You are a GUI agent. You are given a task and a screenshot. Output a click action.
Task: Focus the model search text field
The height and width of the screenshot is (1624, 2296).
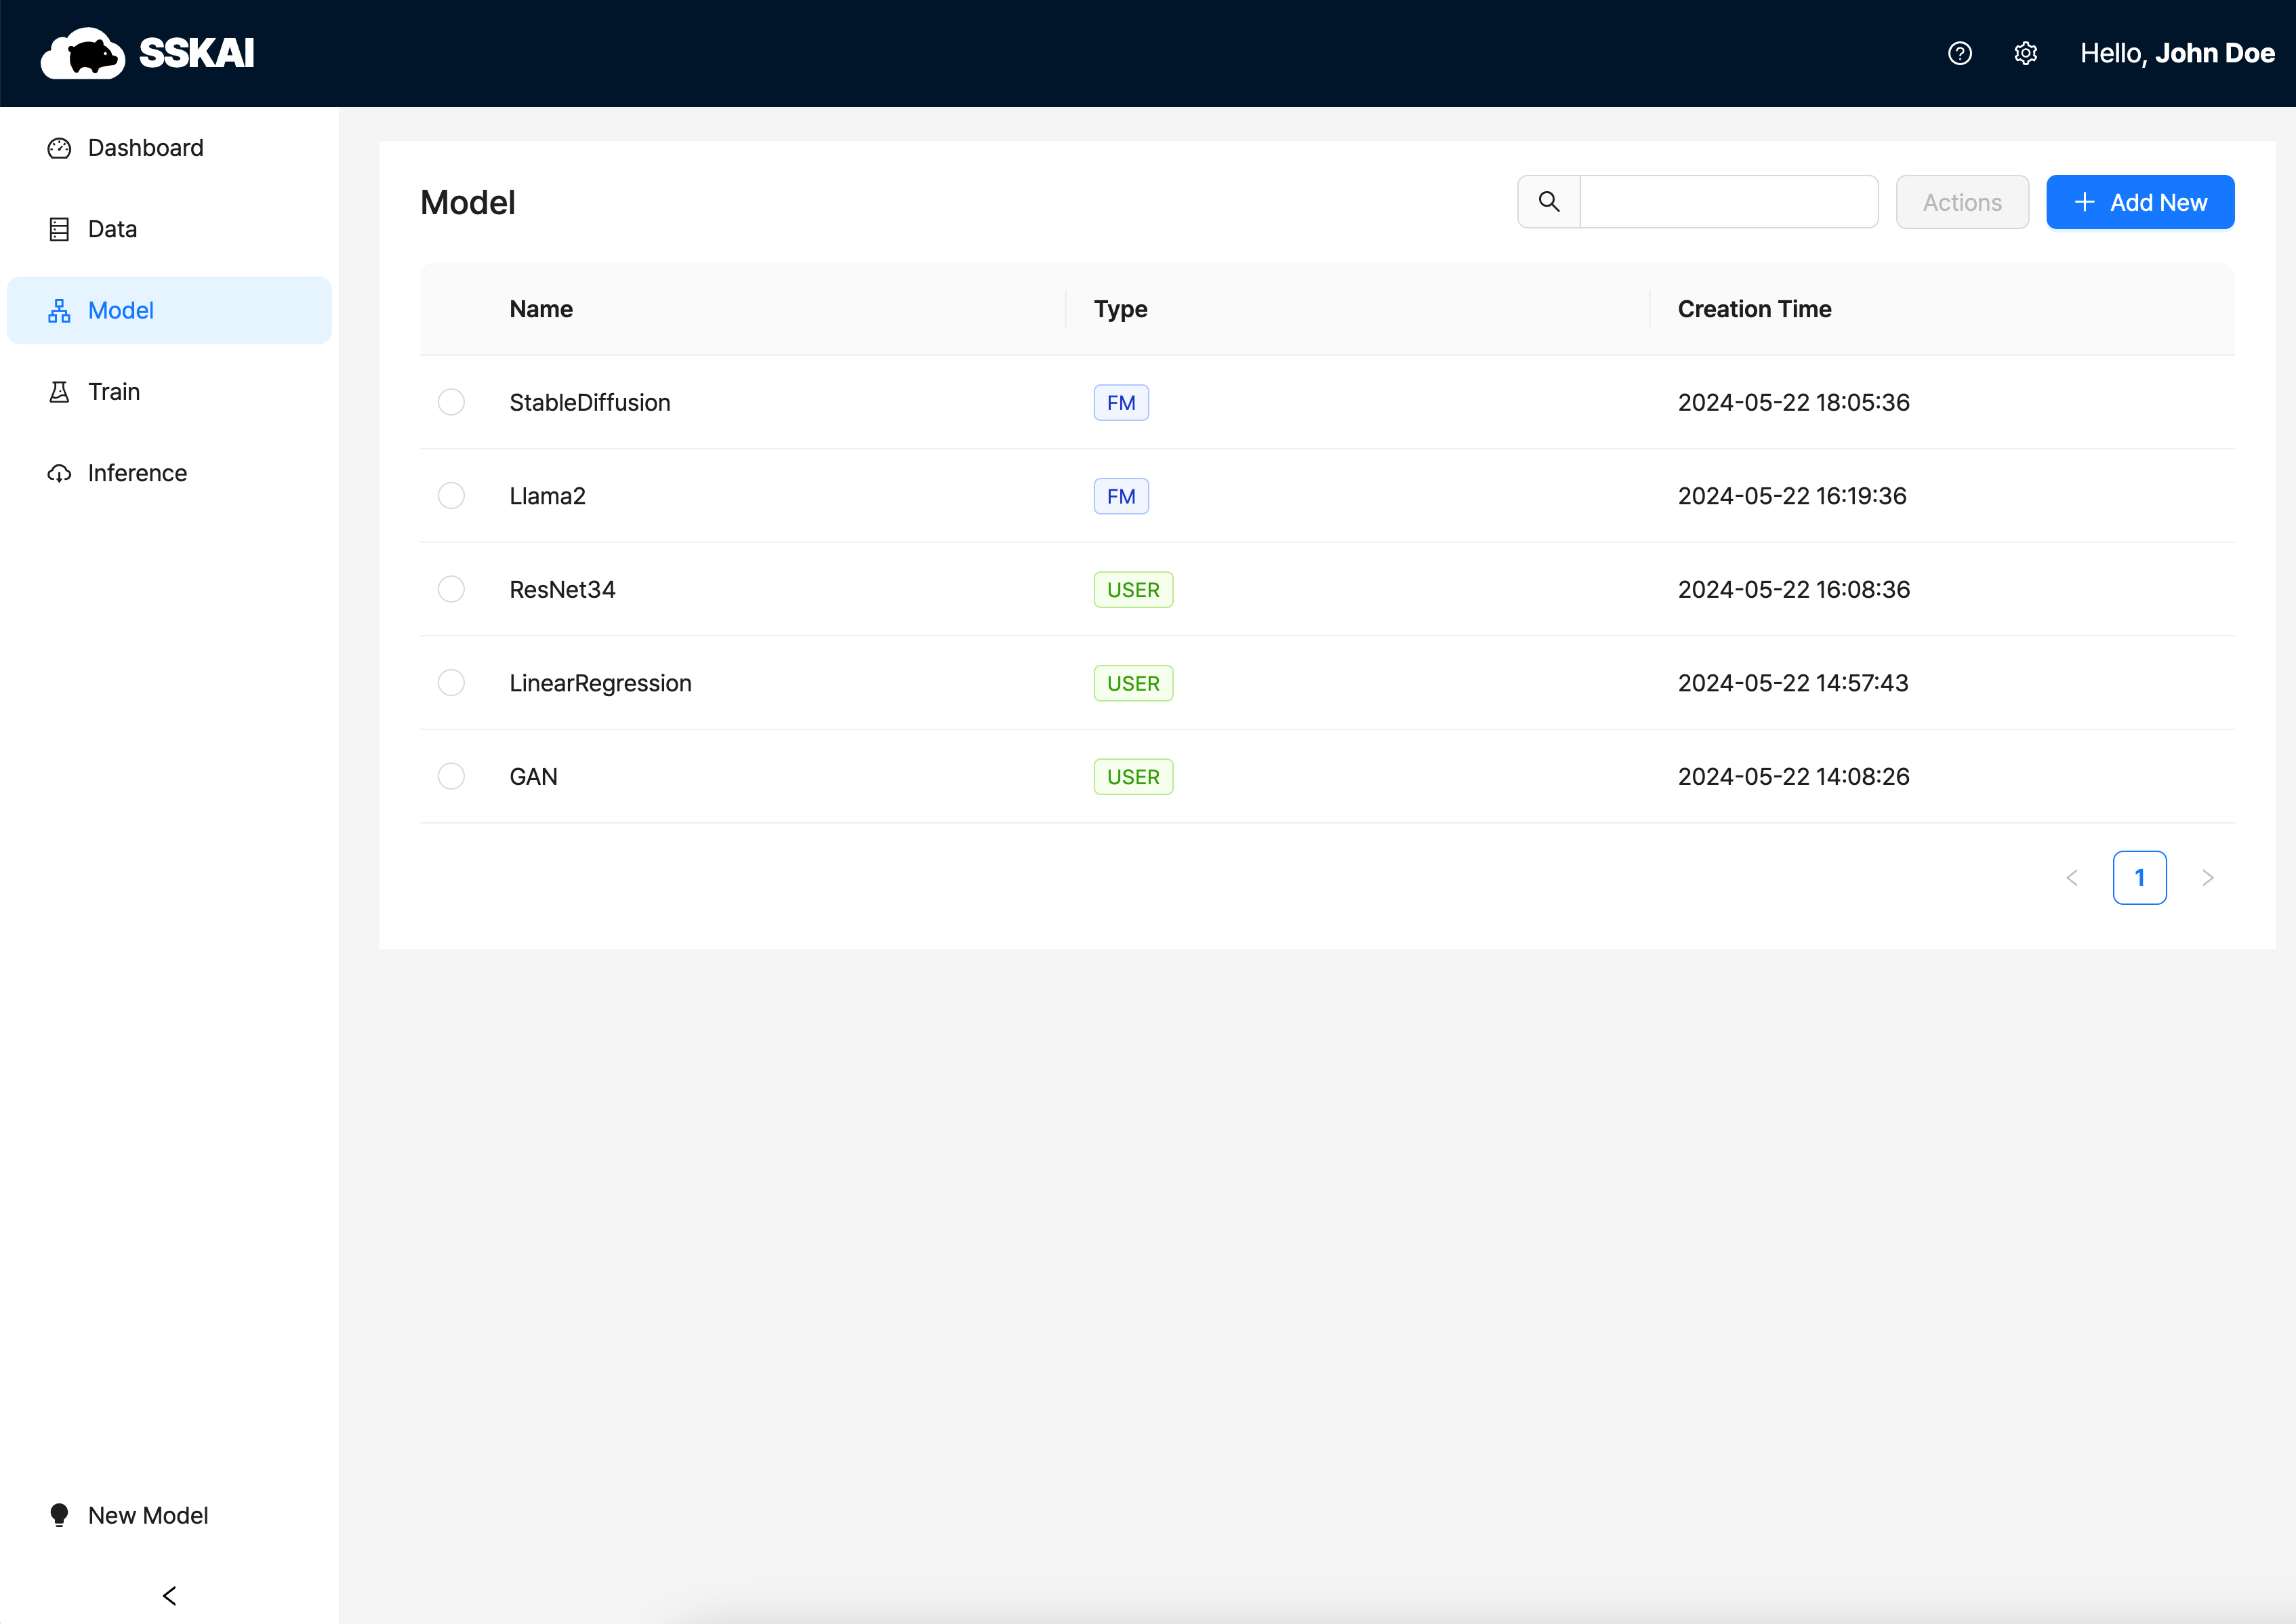pos(1728,202)
